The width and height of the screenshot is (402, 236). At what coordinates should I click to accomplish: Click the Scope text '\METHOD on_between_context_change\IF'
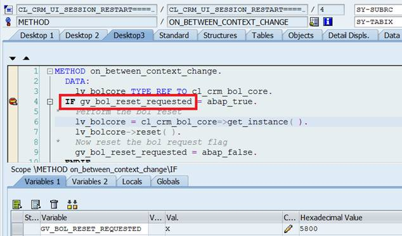105,169
